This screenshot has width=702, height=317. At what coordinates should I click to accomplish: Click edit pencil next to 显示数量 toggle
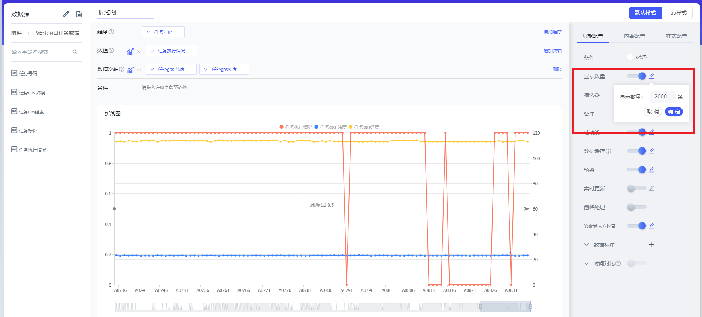click(x=651, y=76)
